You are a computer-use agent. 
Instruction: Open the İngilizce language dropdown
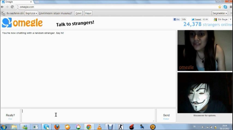tap(31, 13)
